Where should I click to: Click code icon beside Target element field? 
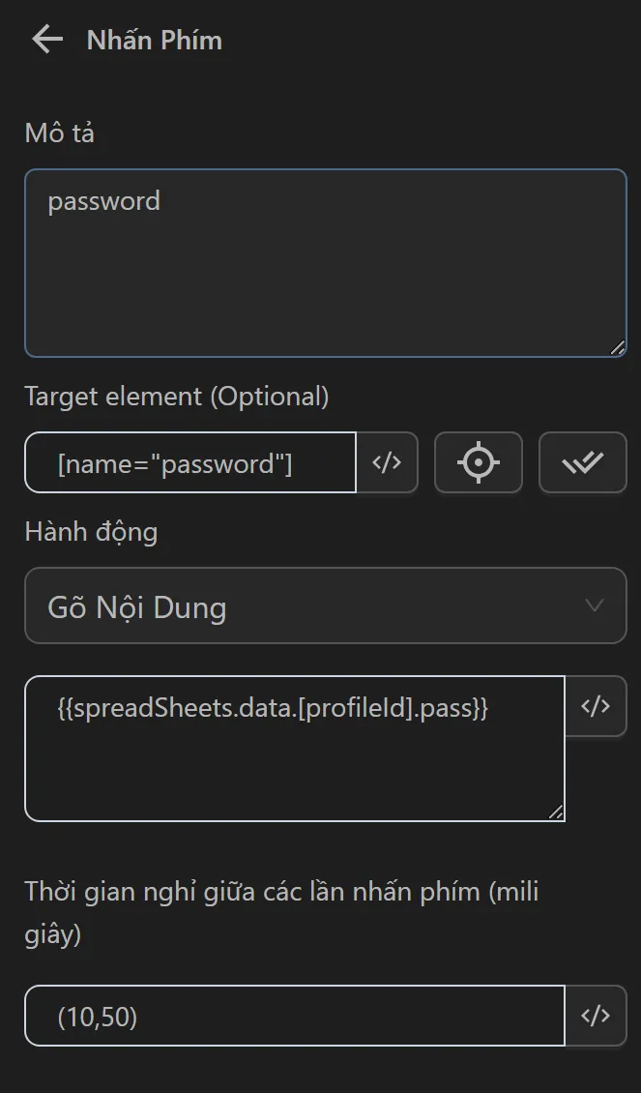click(x=387, y=462)
